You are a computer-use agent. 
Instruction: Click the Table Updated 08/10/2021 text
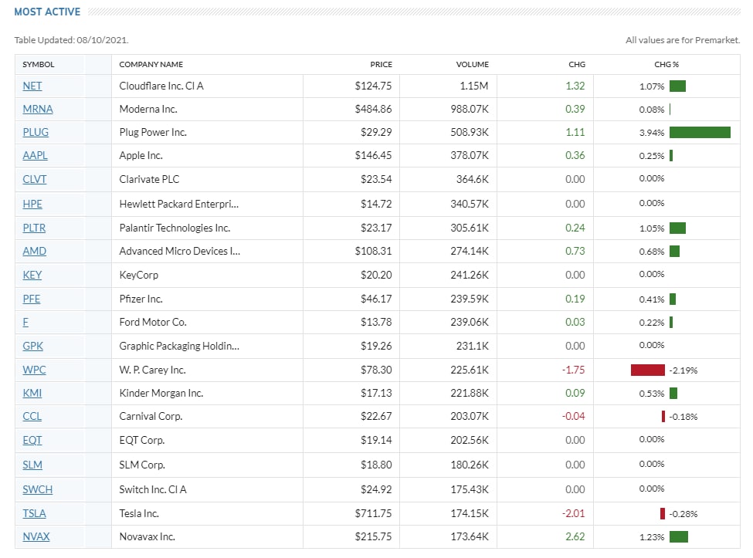pyautogui.click(x=71, y=40)
